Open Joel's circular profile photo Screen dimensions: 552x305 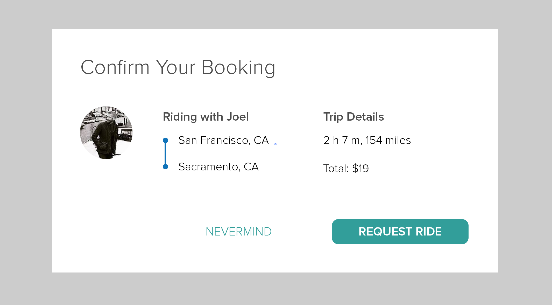click(106, 133)
